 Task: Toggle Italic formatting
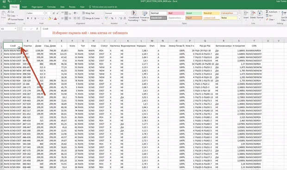(31, 19)
